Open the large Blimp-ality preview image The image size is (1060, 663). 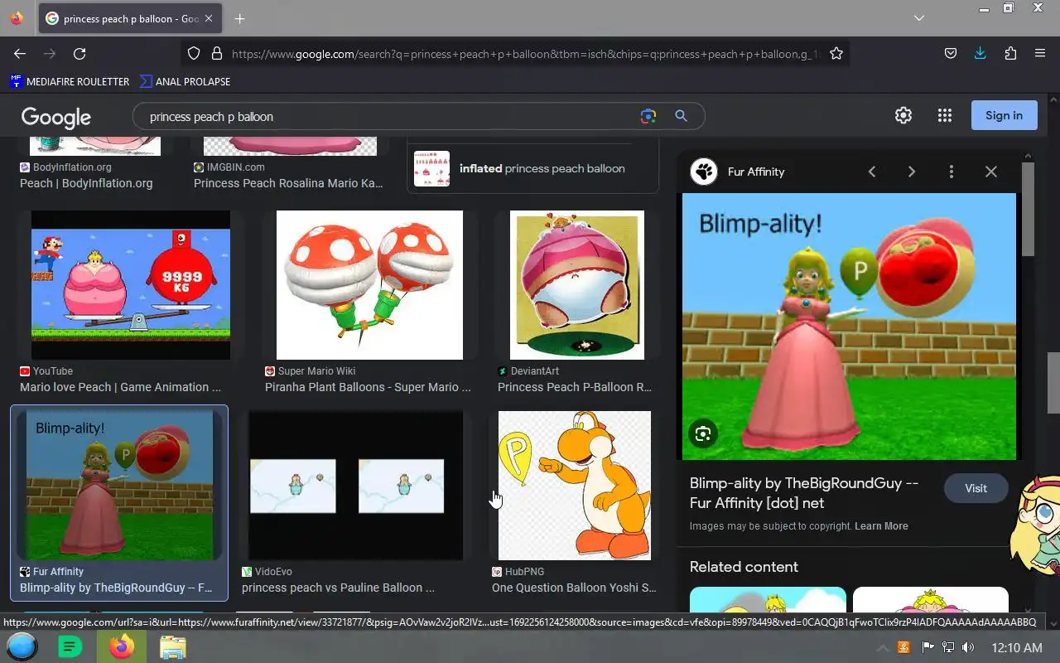click(x=849, y=327)
